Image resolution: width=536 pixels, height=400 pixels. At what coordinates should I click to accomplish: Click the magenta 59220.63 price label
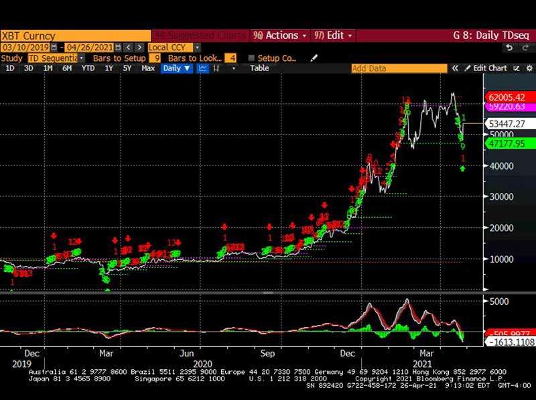(x=510, y=107)
